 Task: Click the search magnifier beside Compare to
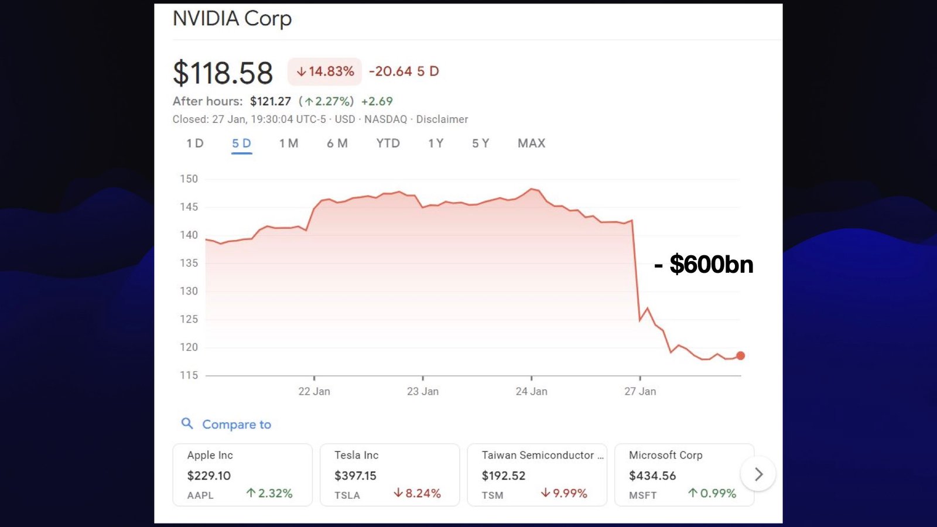click(x=187, y=423)
